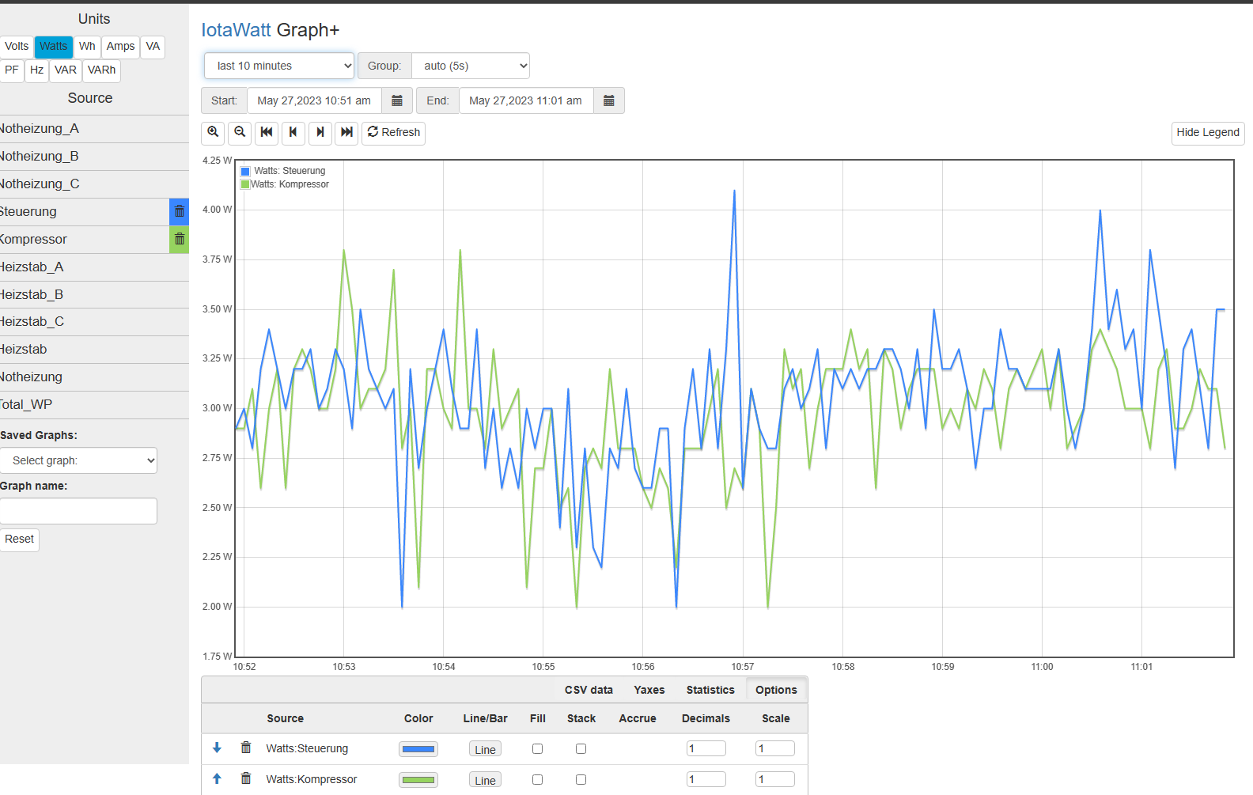Viewport: 1253px width, 795px height.
Task: Select the Amps unit
Action: pyautogui.click(x=120, y=47)
